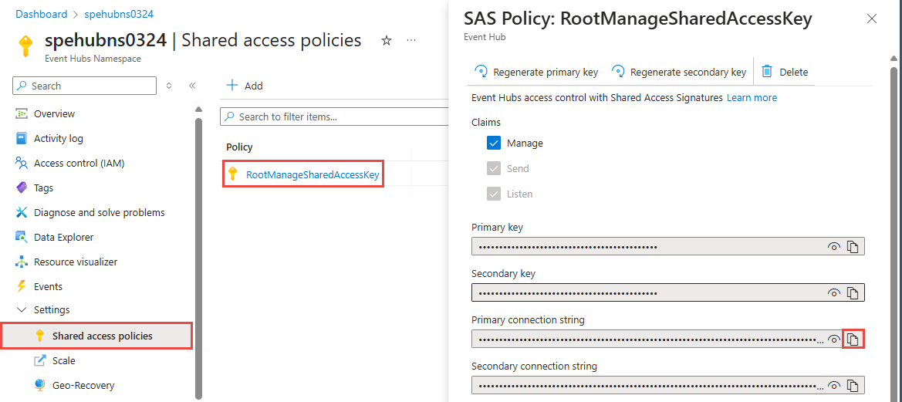This screenshot has width=902, height=402.
Task: Collapse the sidebar menu with chevrons
Action: click(x=192, y=86)
